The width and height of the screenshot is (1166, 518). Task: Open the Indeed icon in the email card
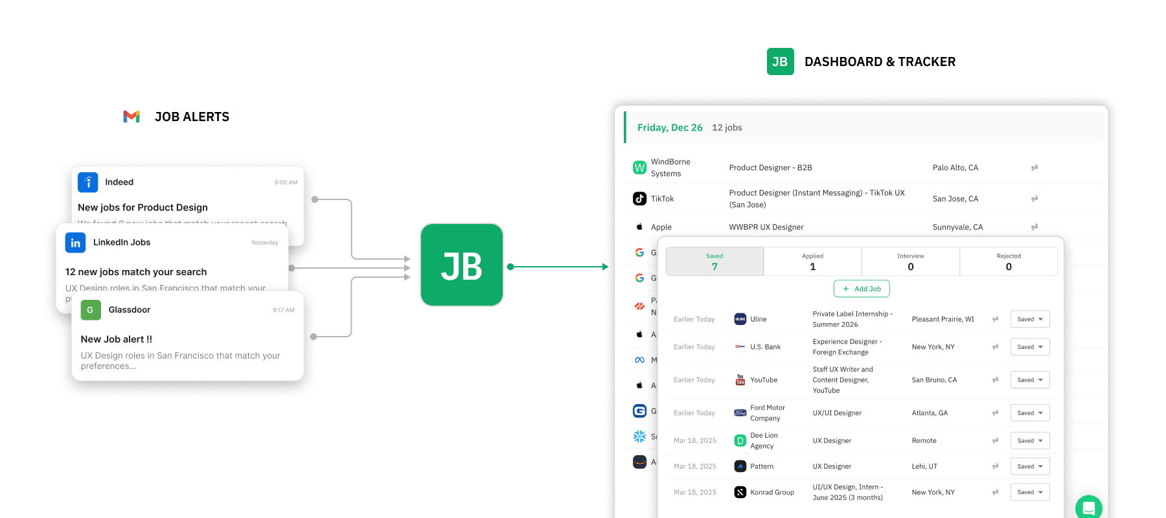click(88, 182)
